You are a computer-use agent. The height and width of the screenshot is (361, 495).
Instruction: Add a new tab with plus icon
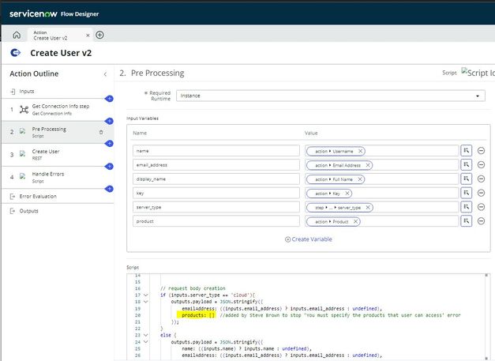99,35
